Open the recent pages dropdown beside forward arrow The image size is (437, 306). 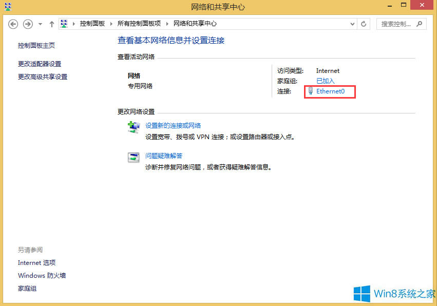tap(40, 24)
